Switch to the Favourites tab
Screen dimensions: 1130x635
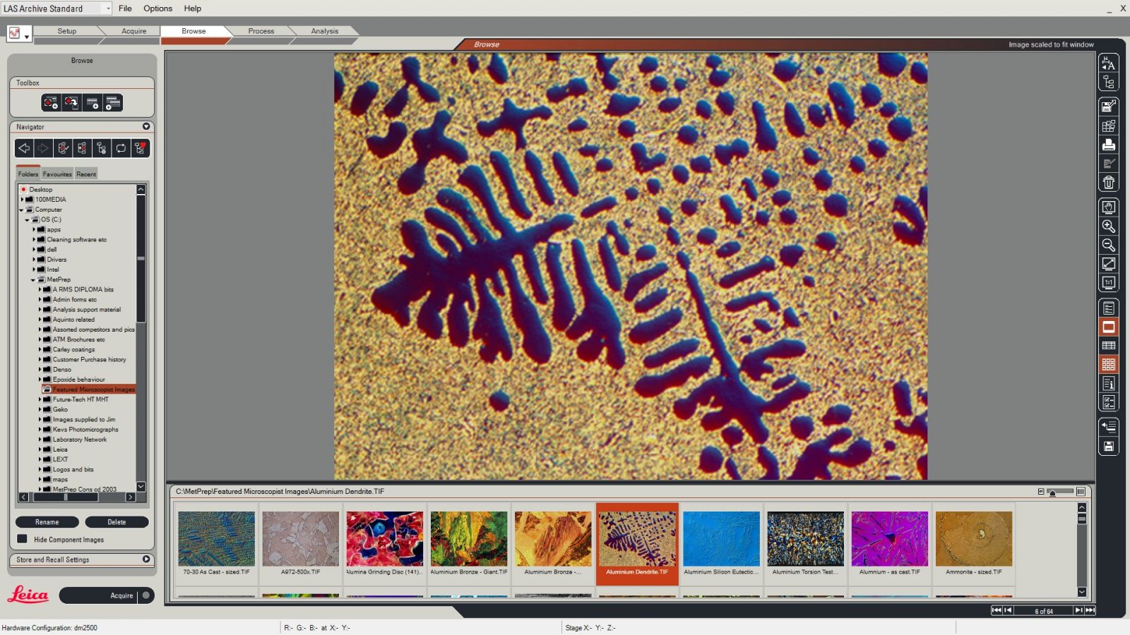(56, 174)
